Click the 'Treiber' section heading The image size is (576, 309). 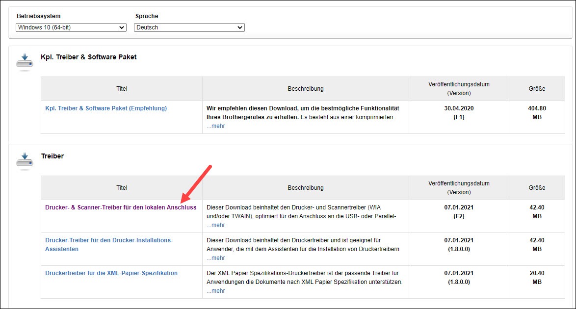click(x=52, y=156)
